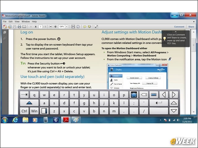
Task: Tap the left arrow key on keyboard
Action: pyautogui.click(x=164, y=95)
